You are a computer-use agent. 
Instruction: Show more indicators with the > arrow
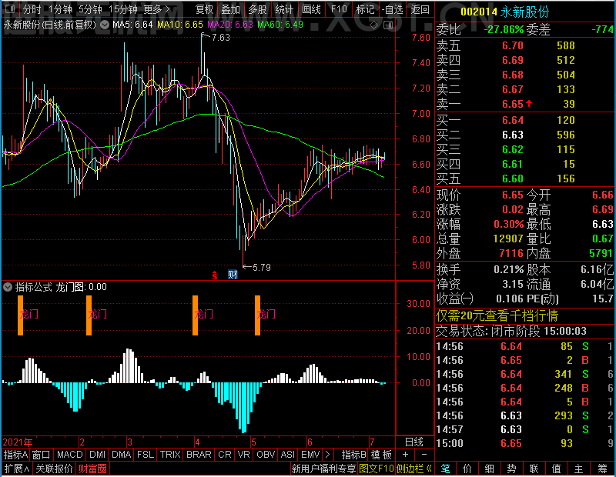327,455
